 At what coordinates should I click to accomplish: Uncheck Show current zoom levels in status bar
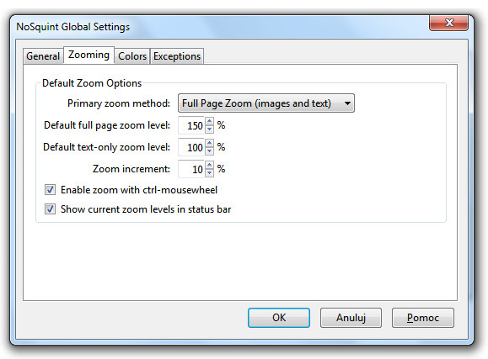[x=50, y=209]
